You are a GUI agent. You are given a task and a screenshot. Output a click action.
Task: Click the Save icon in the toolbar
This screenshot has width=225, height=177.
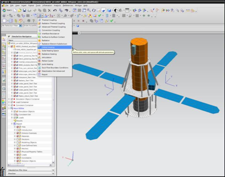(x=24, y=10)
